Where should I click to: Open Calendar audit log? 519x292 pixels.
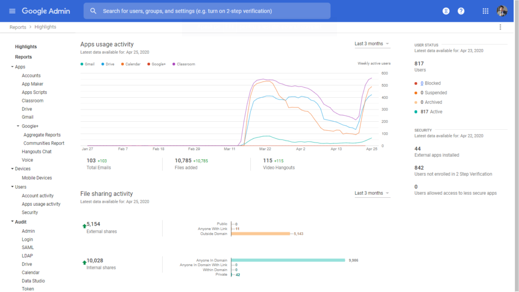(x=30, y=272)
